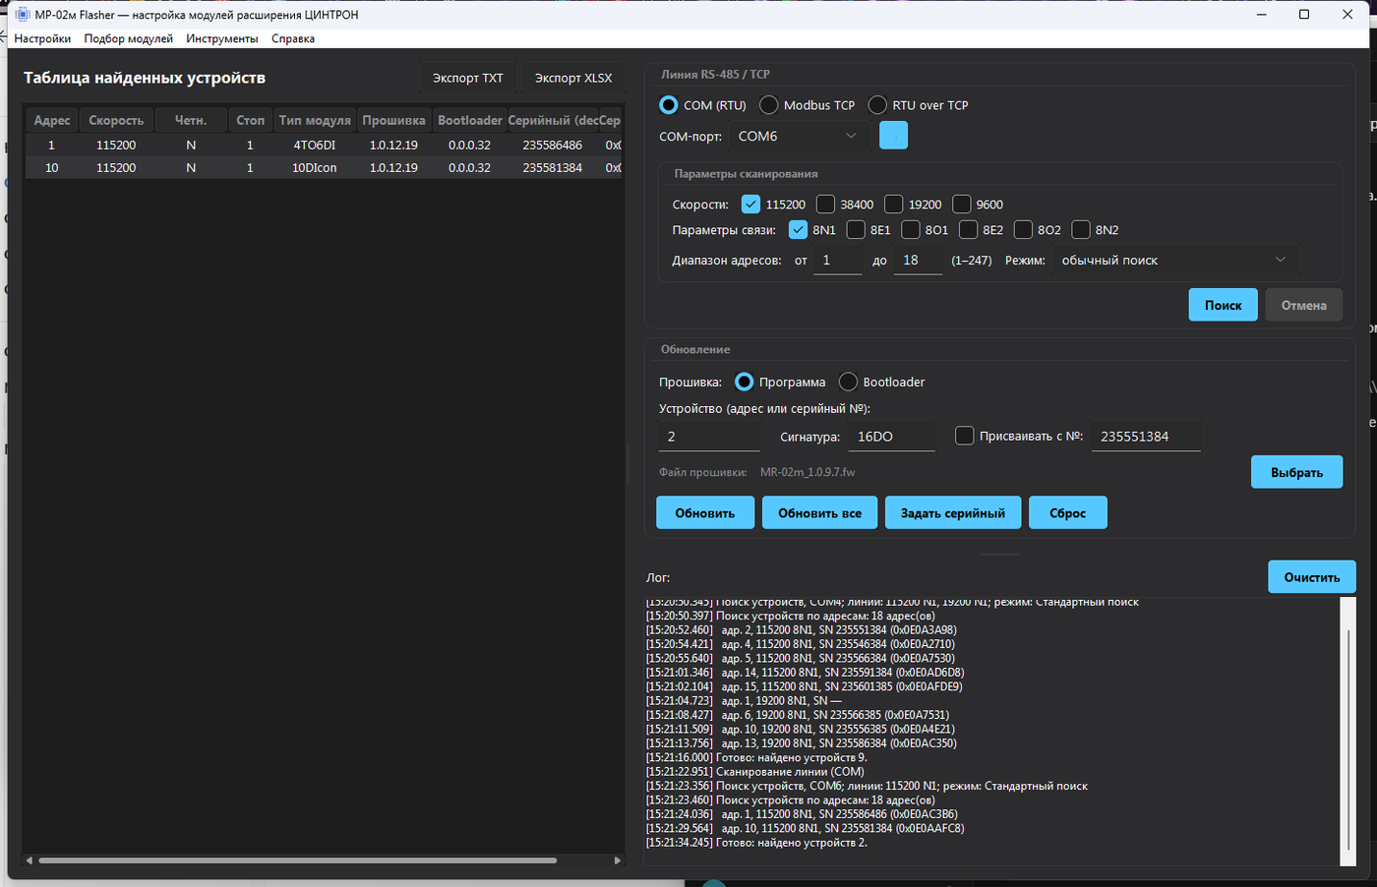Click the left arrow of the table's horizontal scrollbar
The width and height of the screenshot is (1377, 887).
point(30,860)
